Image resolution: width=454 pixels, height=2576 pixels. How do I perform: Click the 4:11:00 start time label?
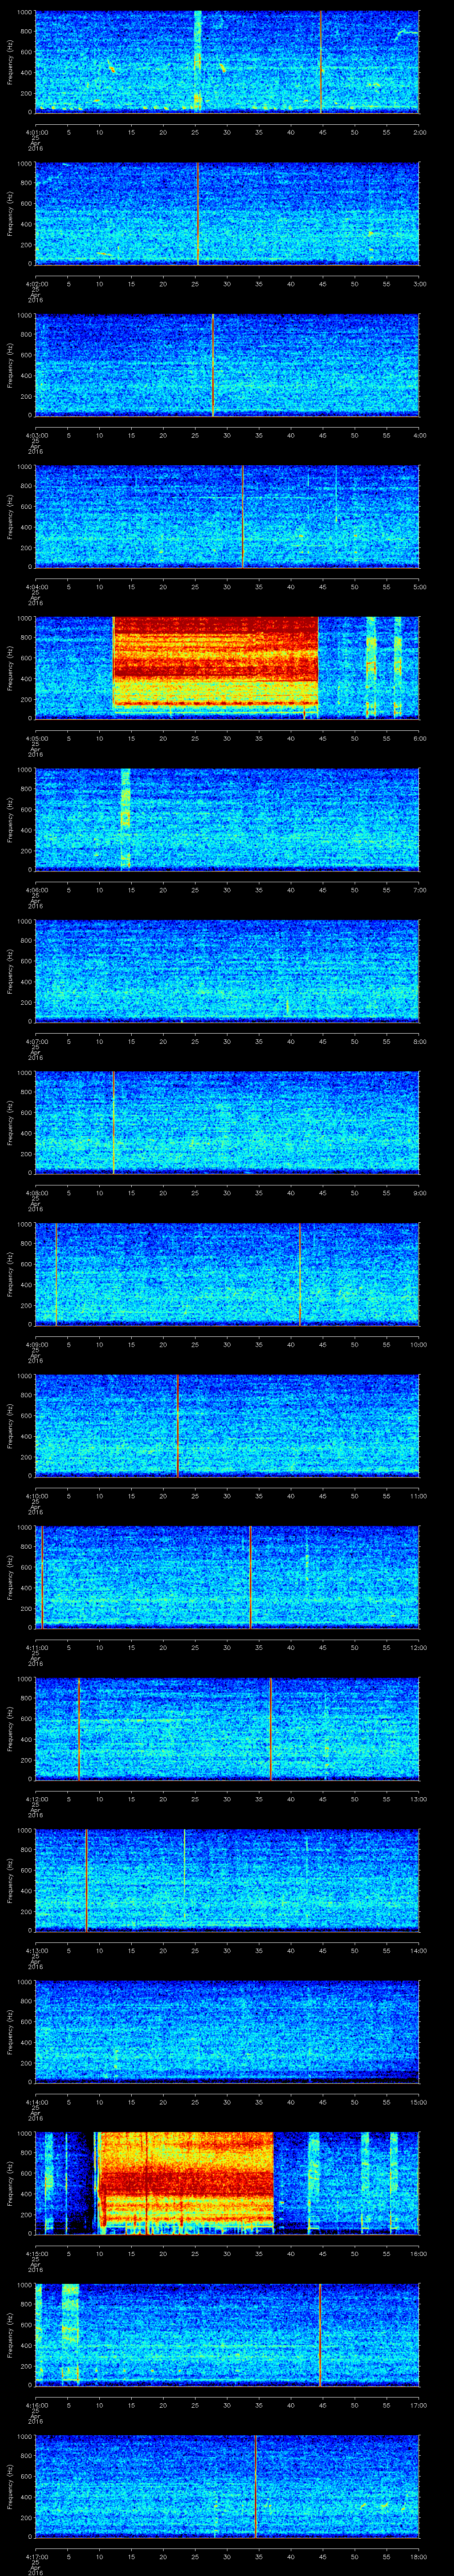pyautogui.click(x=36, y=1647)
